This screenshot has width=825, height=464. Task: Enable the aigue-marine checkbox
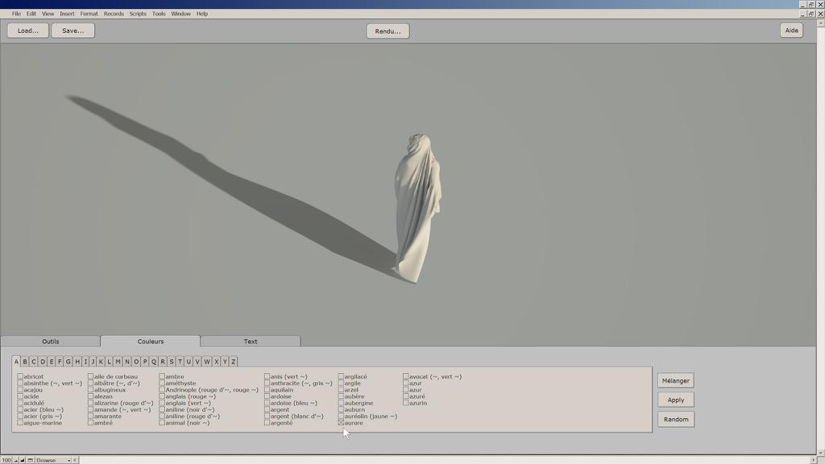tap(21, 423)
